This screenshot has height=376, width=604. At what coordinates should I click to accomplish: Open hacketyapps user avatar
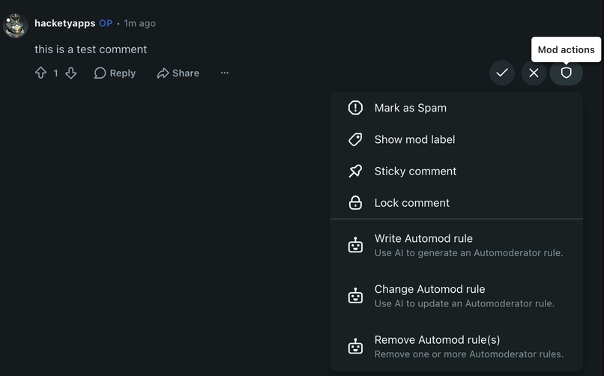pyautogui.click(x=16, y=25)
